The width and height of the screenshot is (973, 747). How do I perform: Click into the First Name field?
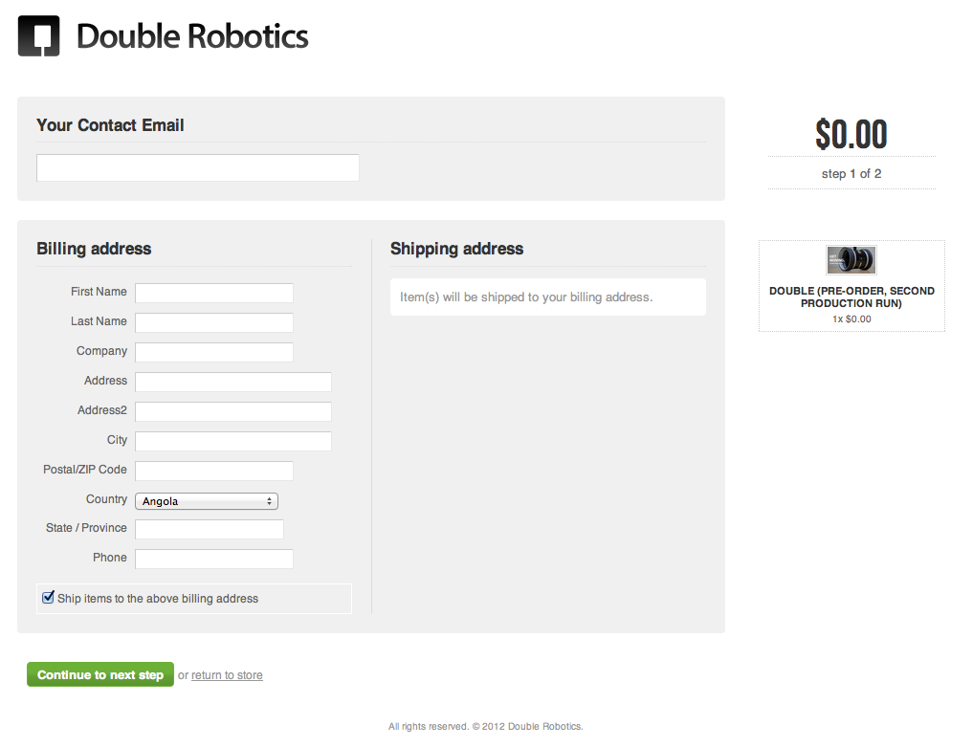(214, 293)
